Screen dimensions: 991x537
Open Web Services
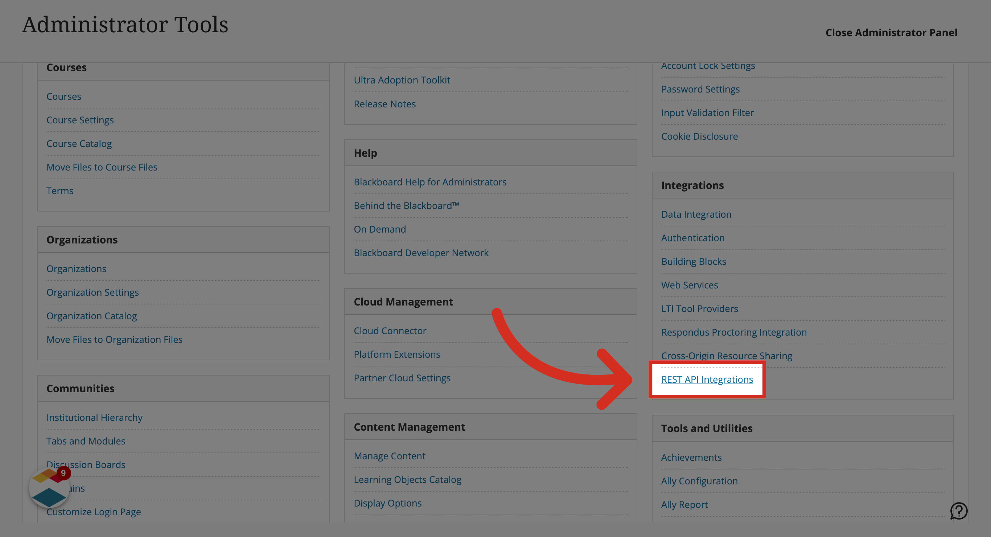[690, 285]
